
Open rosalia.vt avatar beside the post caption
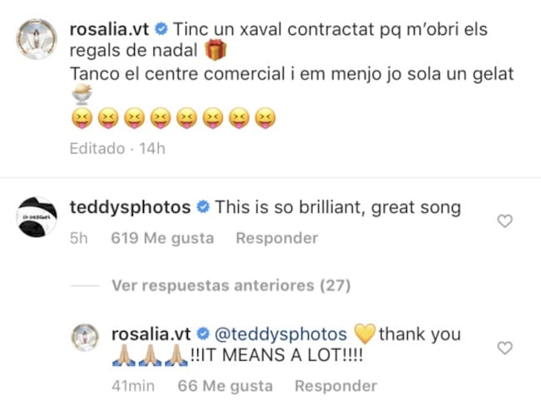pyautogui.click(x=36, y=37)
